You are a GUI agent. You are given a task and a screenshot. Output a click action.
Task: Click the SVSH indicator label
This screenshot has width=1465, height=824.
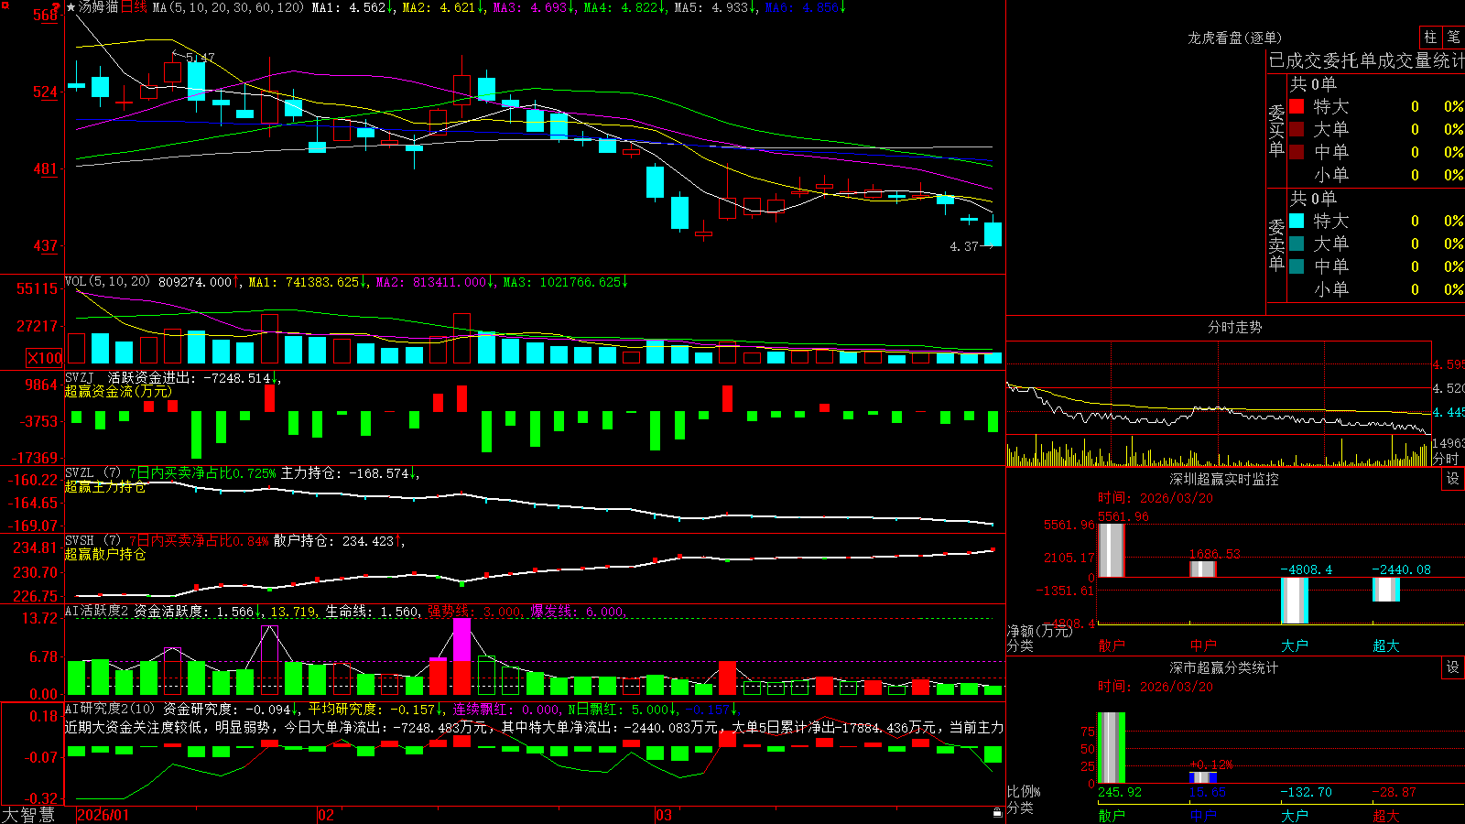[80, 540]
